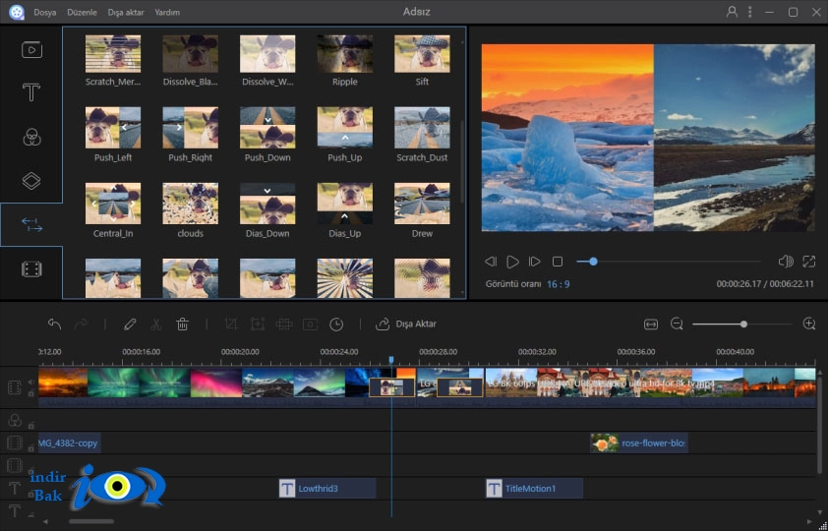
Task: Open the Text panel in sidebar
Action: click(31, 92)
